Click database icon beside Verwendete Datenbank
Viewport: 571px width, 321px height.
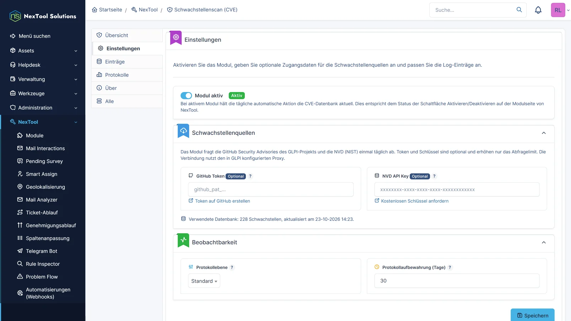(x=183, y=219)
